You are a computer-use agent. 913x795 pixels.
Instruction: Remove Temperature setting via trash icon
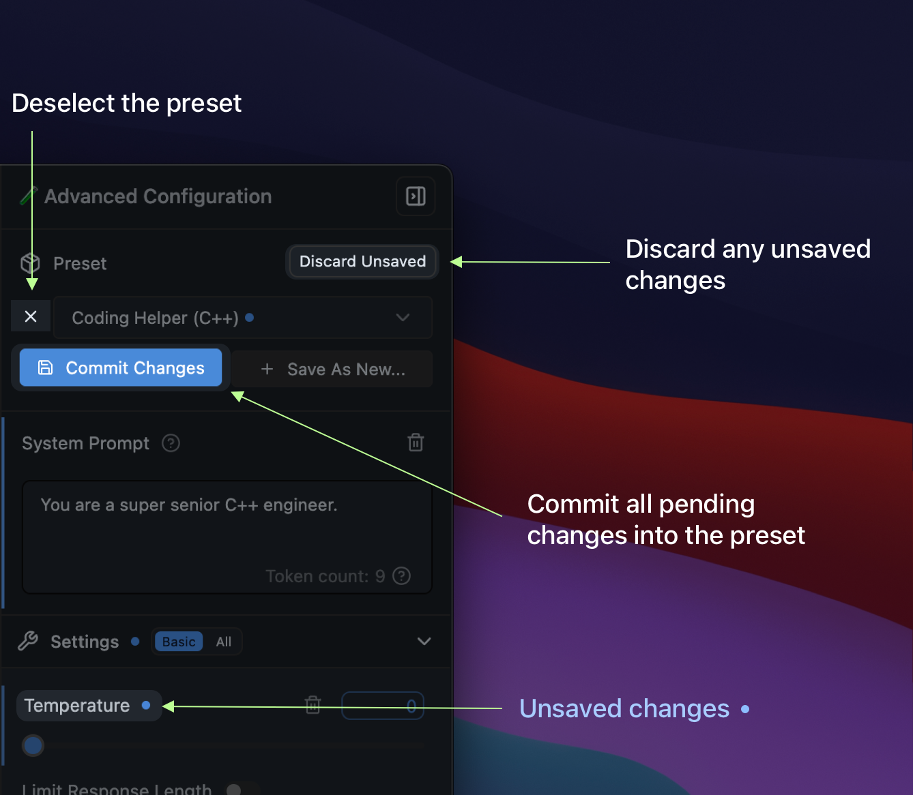pos(313,704)
